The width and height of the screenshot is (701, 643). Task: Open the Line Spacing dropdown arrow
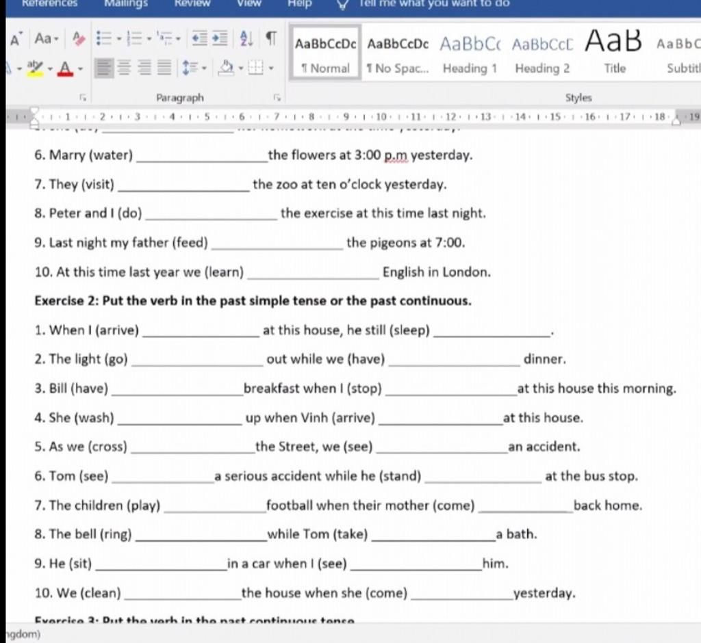pyautogui.click(x=204, y=68)
